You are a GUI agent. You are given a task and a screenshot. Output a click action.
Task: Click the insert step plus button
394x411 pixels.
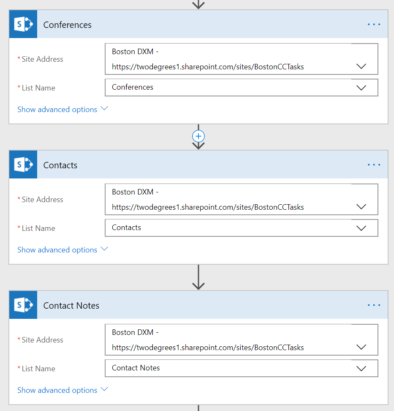point(198,136)
